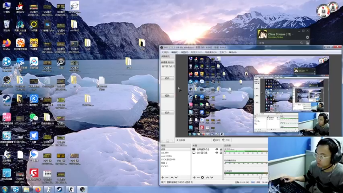Open the 文件(F) menu in OBS
The width and height of the screenshot is (343, 193).
165,52
